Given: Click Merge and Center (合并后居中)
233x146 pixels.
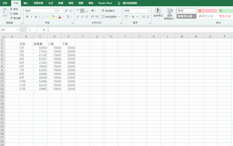Looking at the screenshot, I should [110, 17].
